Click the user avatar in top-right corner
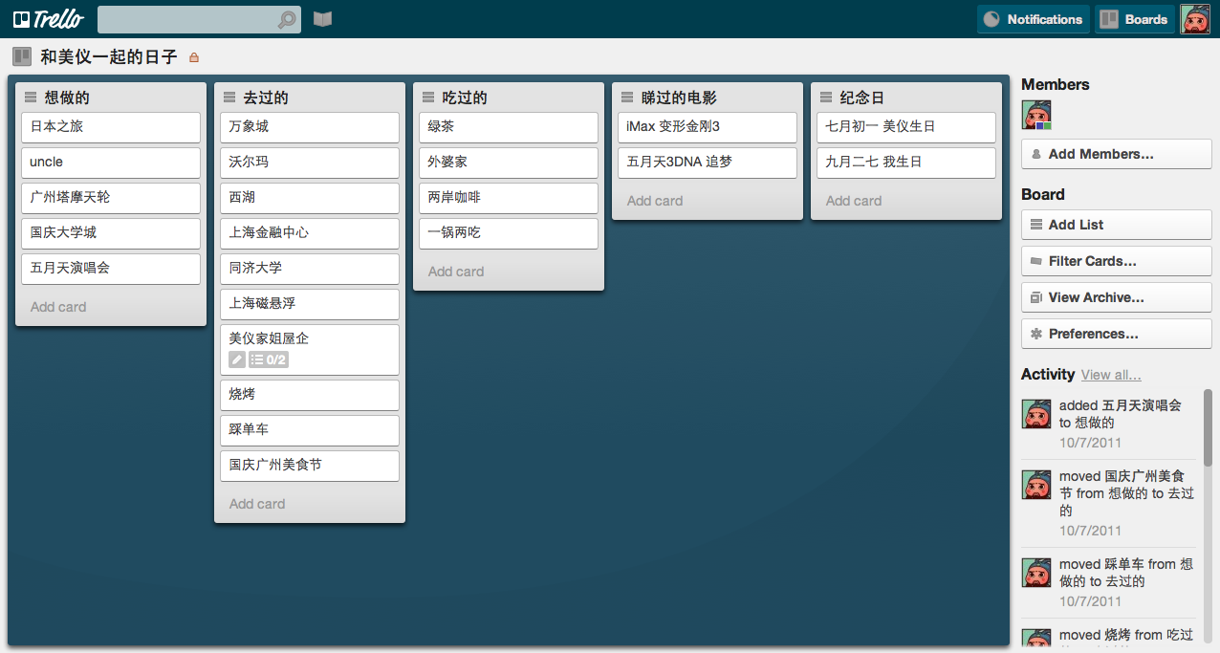This screenshot has height=653, width=1220. (1195, 19)
